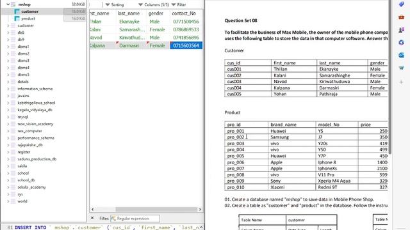The height and width of the screenshot is (230, 410).
Task: Click the document vertical scrollbar thumb
Action: point(390,77)
